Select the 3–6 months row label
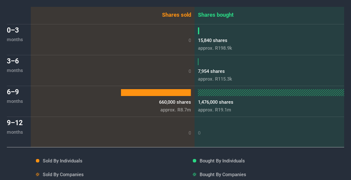 pyautogui.click(x=15, y=65)
